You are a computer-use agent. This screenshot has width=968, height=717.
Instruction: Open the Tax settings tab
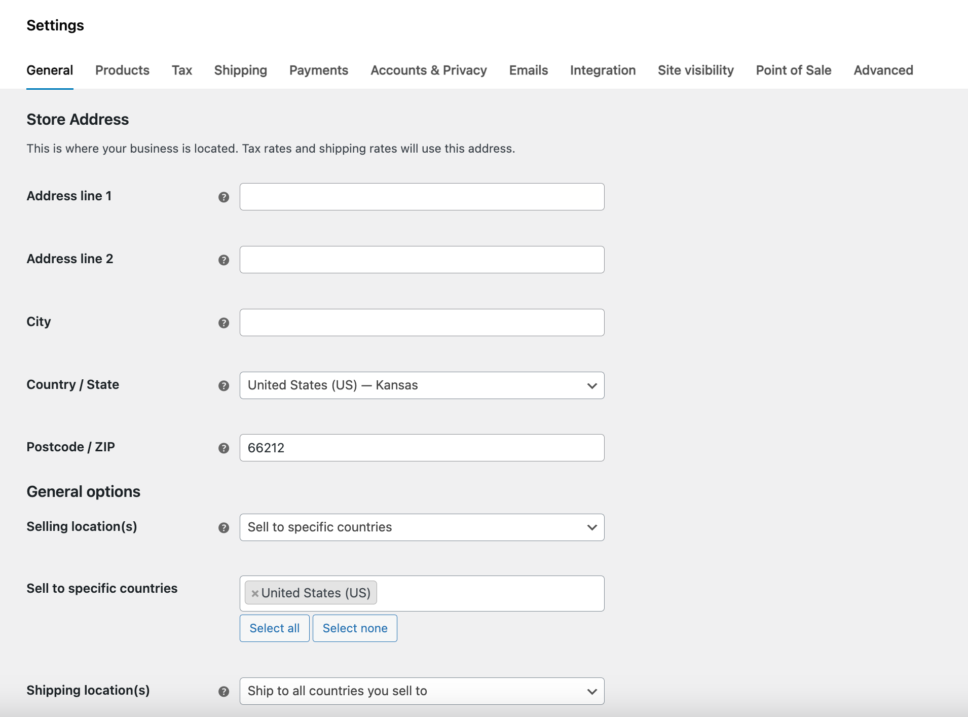pyautogui.click(x=182, y=70)
